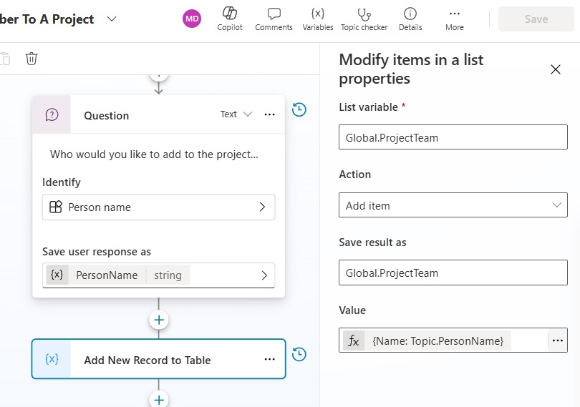
Task: Click the MD user avatar
Action: pos(192,19)
